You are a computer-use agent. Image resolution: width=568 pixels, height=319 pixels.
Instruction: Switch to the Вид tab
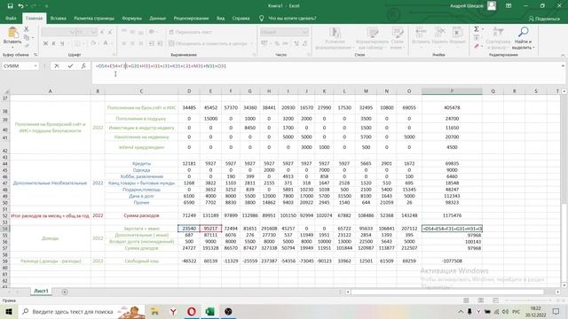click(x=220, y=18)
